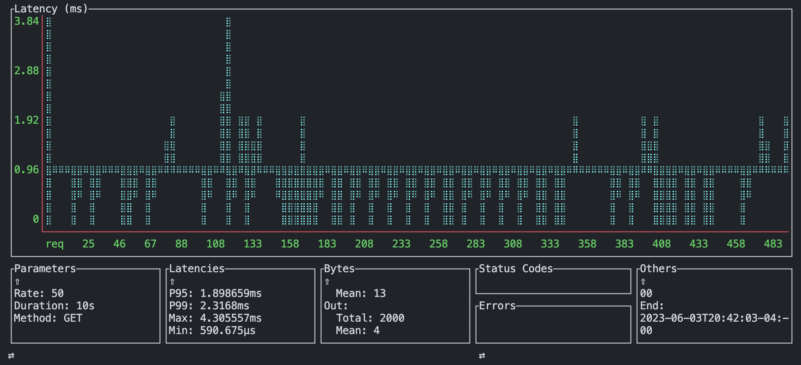Select the Others panel title
The width and height of the screenshot is (801, 365).
coord(659,269)
